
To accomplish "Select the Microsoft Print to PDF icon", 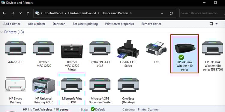I will (x=72, y=85).
